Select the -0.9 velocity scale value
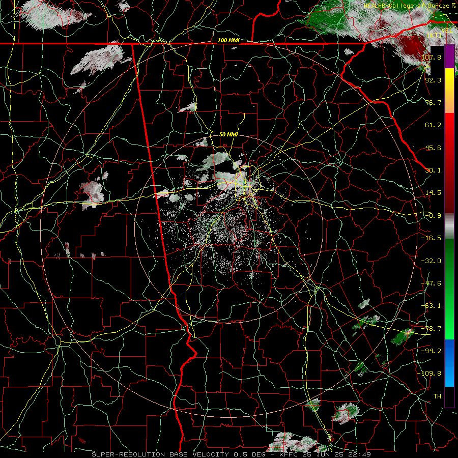This screenshot has height=458, width=458. tap(433, 216)
